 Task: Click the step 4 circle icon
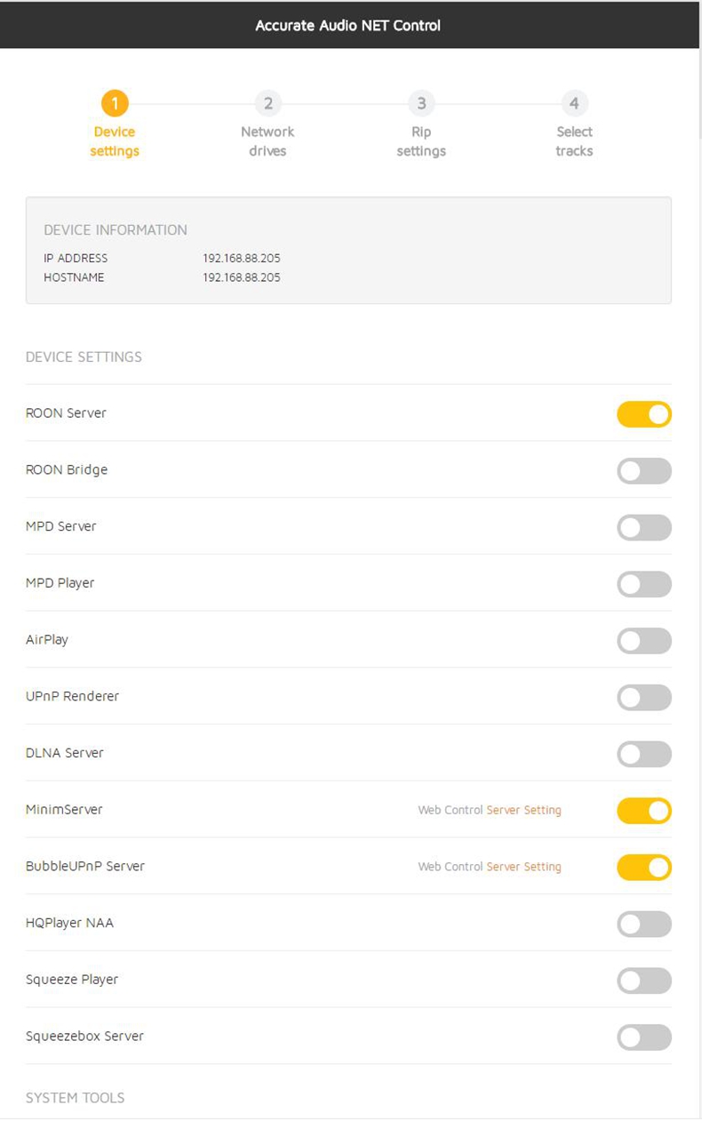tap(574, 104)
